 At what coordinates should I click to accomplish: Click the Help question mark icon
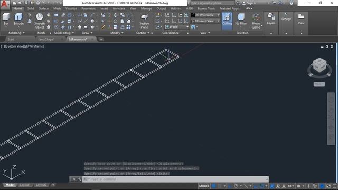[x=292, y=3]
